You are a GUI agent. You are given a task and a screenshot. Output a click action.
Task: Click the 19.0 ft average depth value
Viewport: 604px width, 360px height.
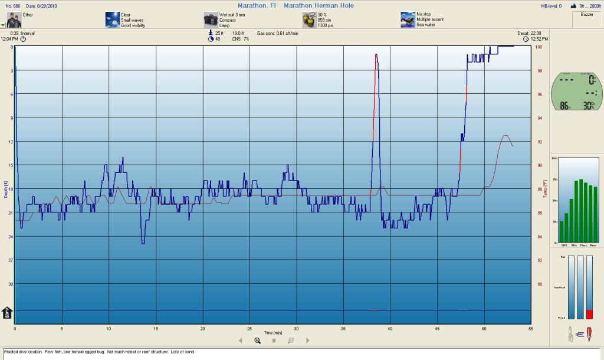click(238, 33)
